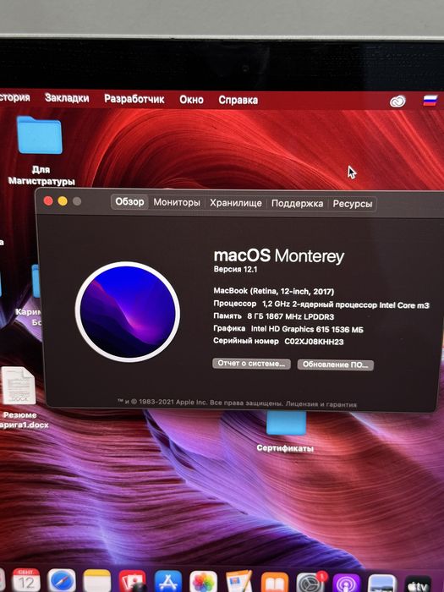444x592 pixels.
Task: Click the '8 ГБ 1867 MHz LPDDR3' memory value
Action: [x=291, y=316]
